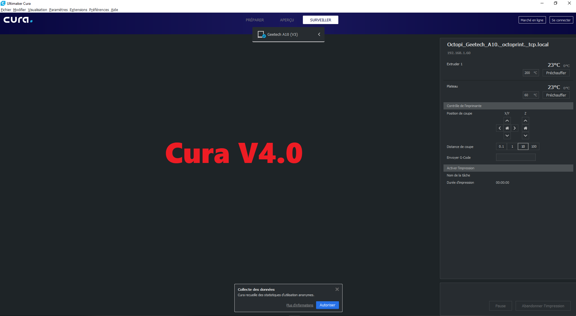Set jog distance to 1
The width and height of the screenshot is (576, 316).
[512, 146]
